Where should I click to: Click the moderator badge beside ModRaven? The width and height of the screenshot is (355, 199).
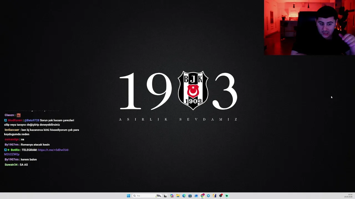[x=5, y=120]
